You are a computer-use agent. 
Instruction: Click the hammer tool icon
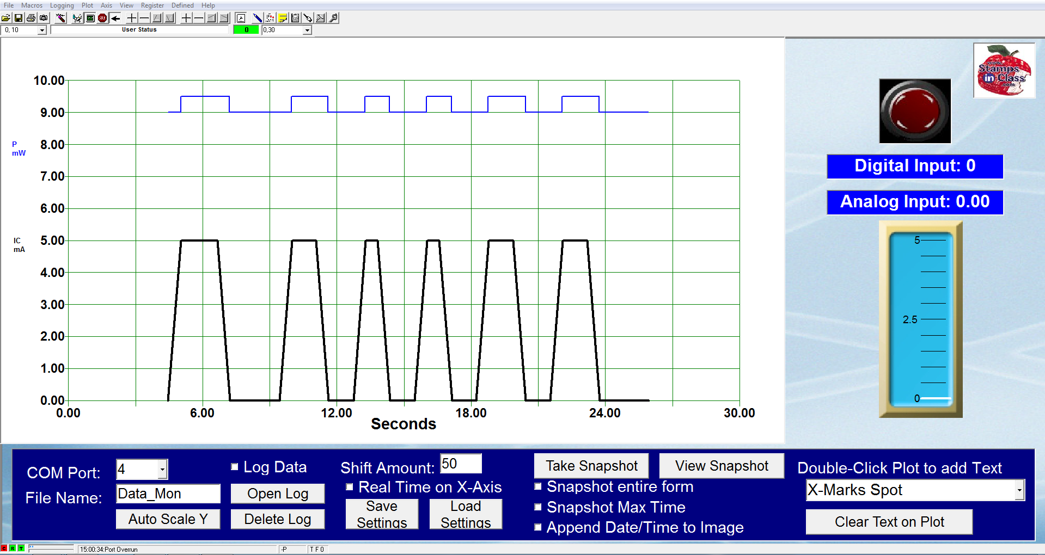click(x=320, y=18)
